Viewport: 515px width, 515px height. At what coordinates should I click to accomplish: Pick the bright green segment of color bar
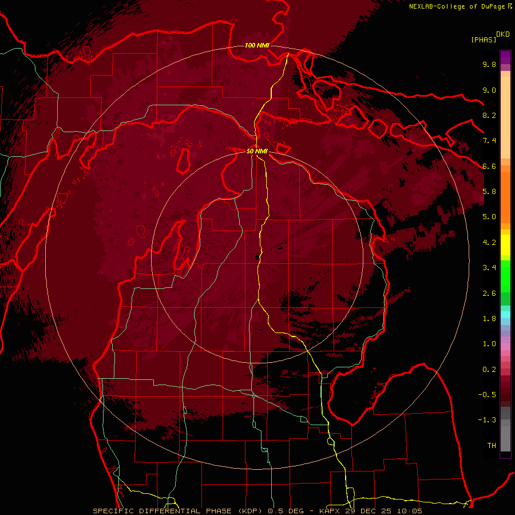click(505, 278)
